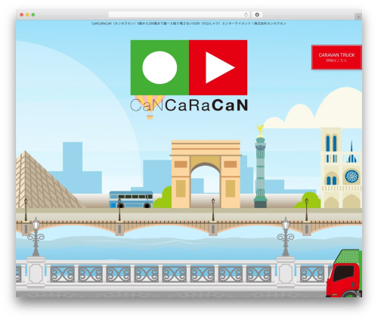Click the browser address bar field

point(179,14)
